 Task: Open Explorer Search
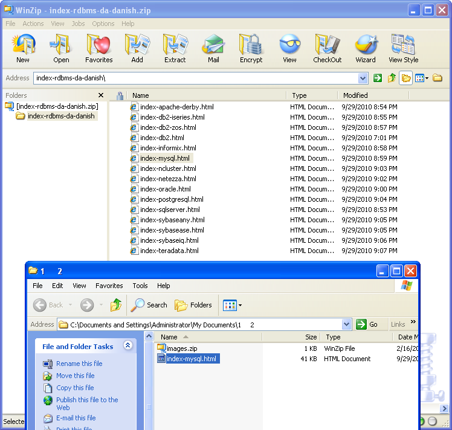click(149, 305)
